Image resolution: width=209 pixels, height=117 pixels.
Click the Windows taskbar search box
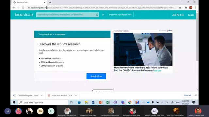tap(43, 102)
